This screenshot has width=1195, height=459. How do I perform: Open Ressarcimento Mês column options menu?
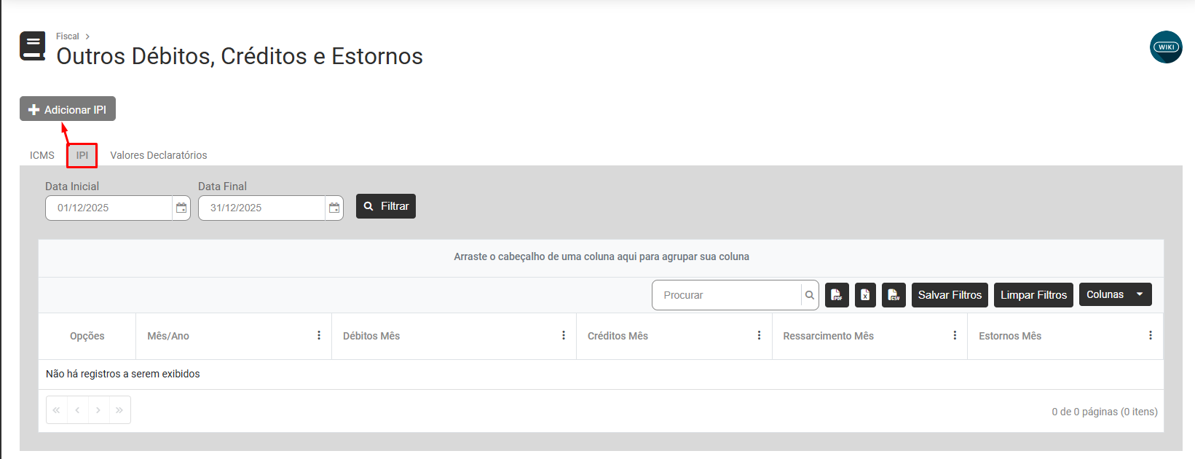pyautogui.click(x=955, y=335)
